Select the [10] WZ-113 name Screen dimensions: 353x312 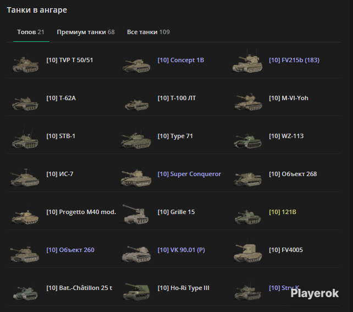286,136
